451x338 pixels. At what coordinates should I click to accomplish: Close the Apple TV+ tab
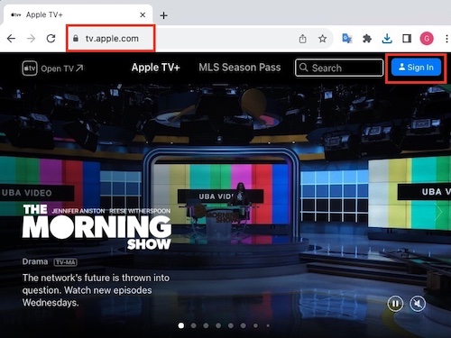click(143, 15)
